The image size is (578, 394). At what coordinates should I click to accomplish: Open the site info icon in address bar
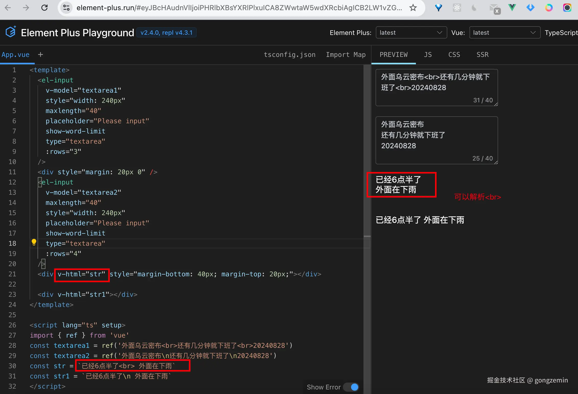[66, 8]
